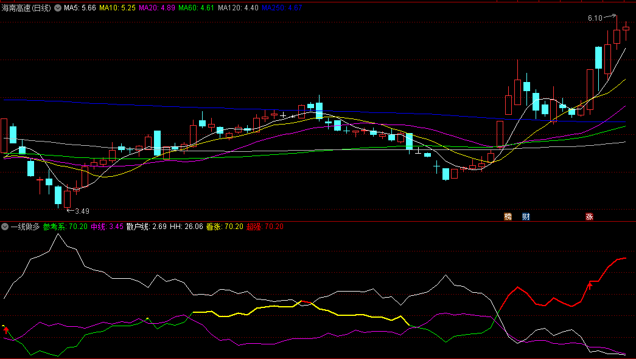Select the yellow MA10 legend label
Screen dimensions: 636x359
tap(117, 9)
